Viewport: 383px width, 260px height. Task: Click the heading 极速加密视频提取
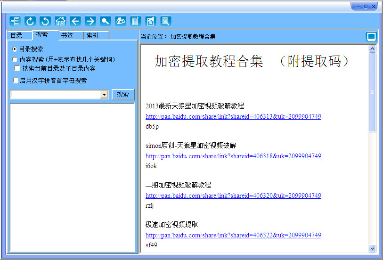point(171,225)
